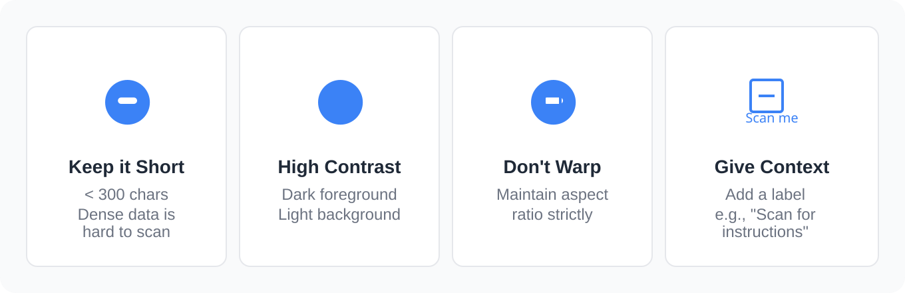Click the "Light background" text
The height and width of the screenshot is (293, 905).
339,214
